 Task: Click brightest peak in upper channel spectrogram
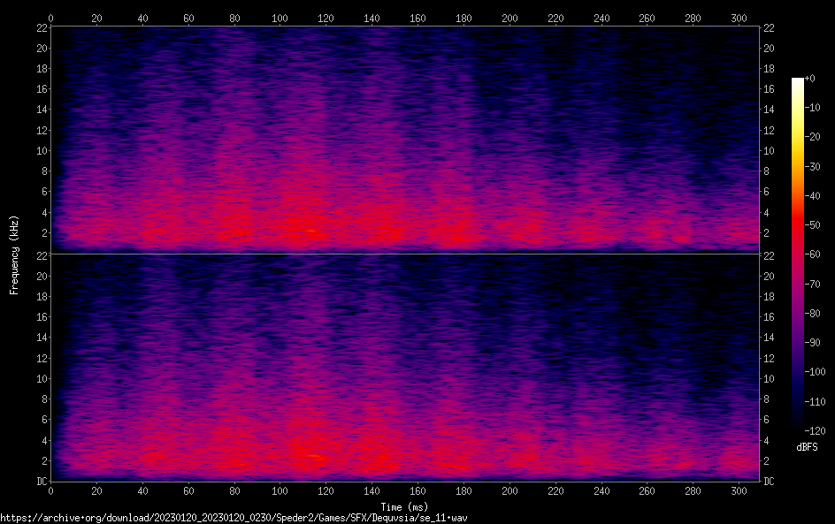tap(309, 231)
